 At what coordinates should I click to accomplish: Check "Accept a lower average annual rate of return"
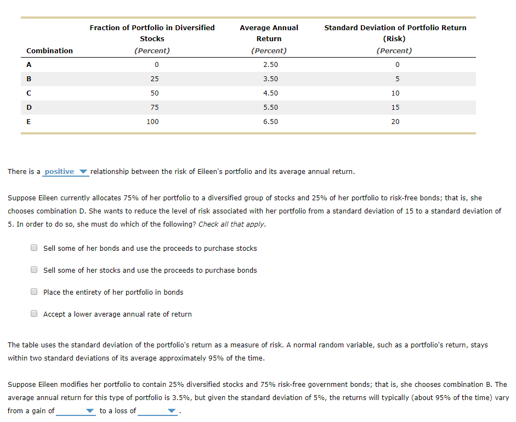(x=33, y=313)
